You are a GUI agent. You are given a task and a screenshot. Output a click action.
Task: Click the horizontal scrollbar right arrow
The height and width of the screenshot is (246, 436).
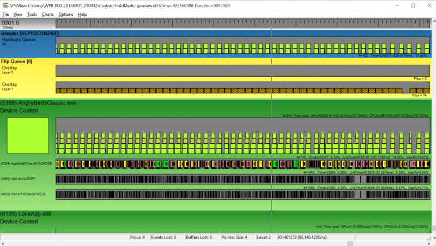[428, 243]
